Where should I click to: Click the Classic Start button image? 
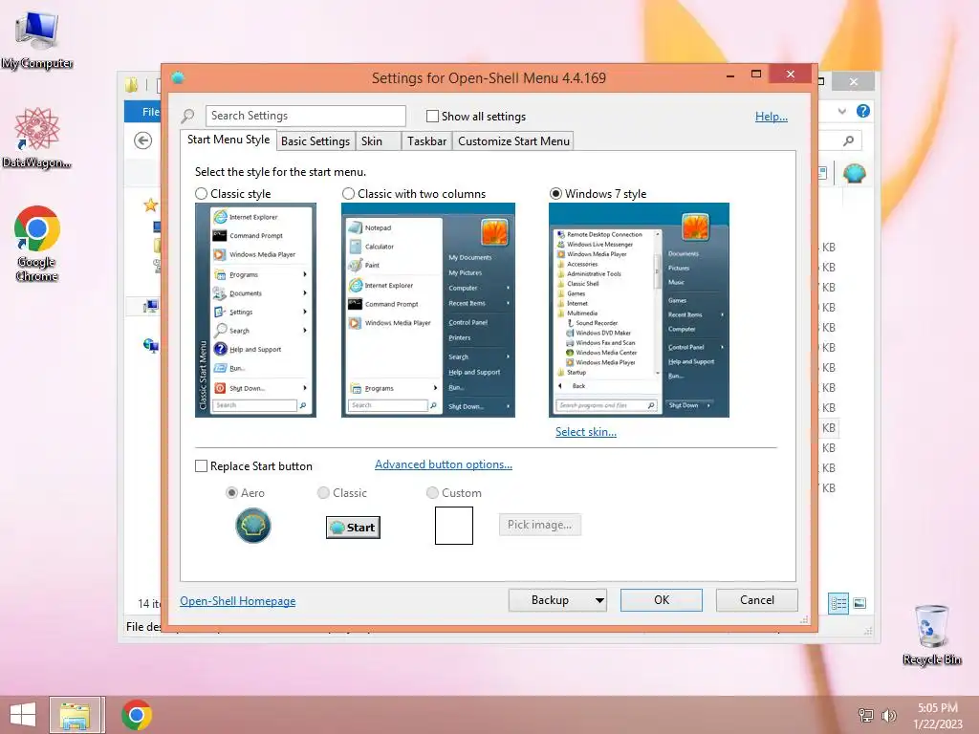click(x=353, y=528)
